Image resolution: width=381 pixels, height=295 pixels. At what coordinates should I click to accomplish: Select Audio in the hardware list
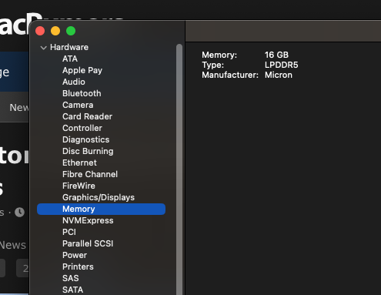pos(74,82)
